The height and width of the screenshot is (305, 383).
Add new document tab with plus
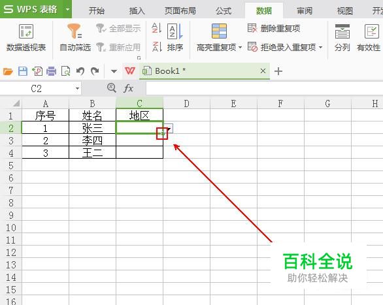tap(278, 71)
